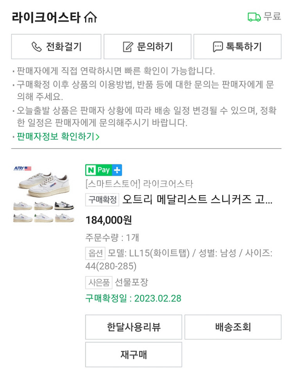Check delivery with 배송조회 button

tap(233, 327)
